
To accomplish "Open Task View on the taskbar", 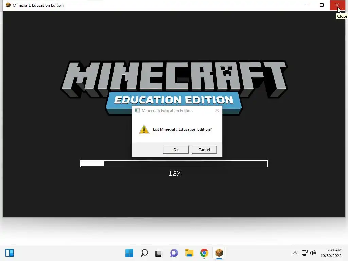I will (158, 253).
